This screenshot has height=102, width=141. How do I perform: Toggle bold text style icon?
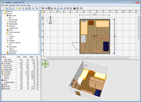[62, 8]
